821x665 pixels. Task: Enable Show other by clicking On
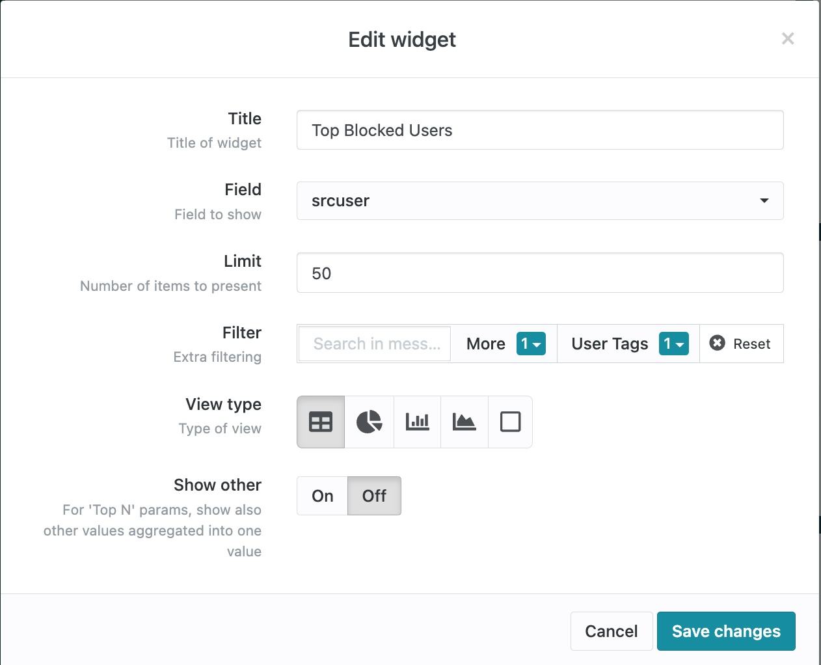[x=321, y=495]
